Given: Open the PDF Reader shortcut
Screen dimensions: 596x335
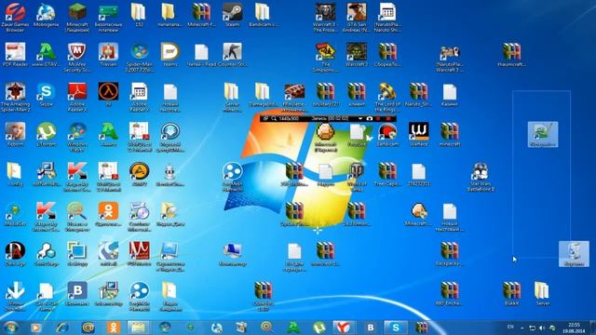Looking at the screenshot, I should coord(15,55).
